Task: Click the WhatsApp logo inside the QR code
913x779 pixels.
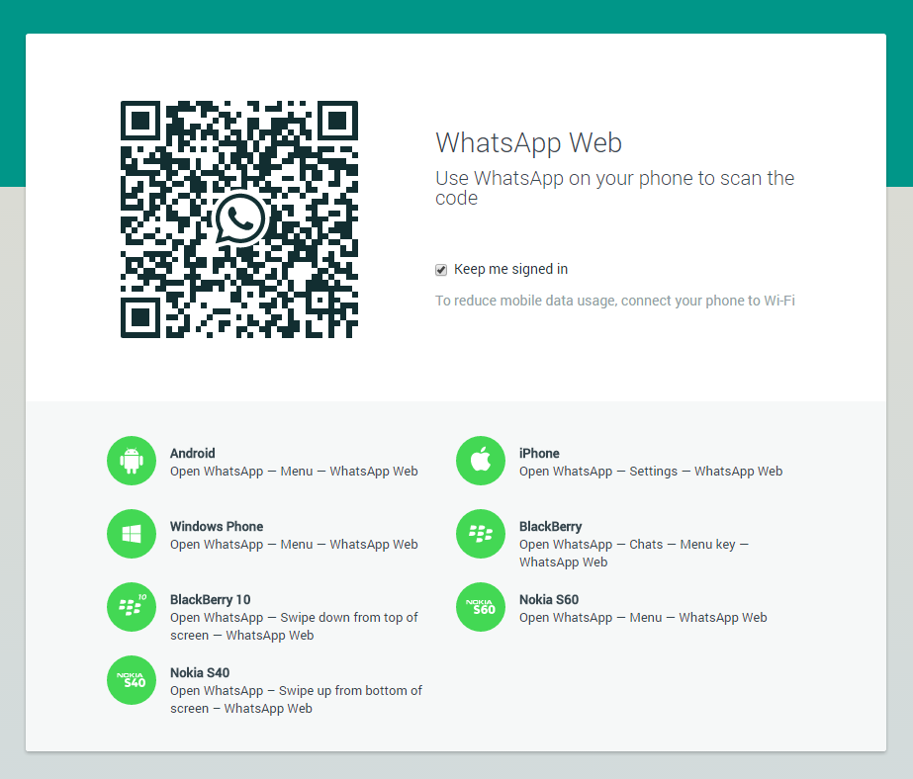Action: point(237,219)
